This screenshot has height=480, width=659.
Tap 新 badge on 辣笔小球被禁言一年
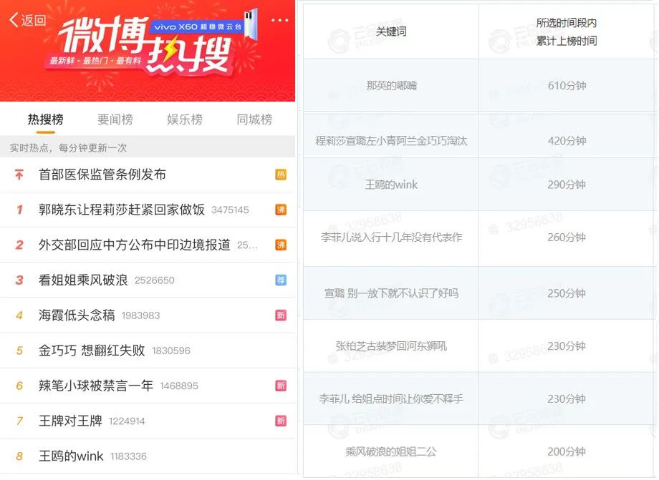[x=281, y=386]
